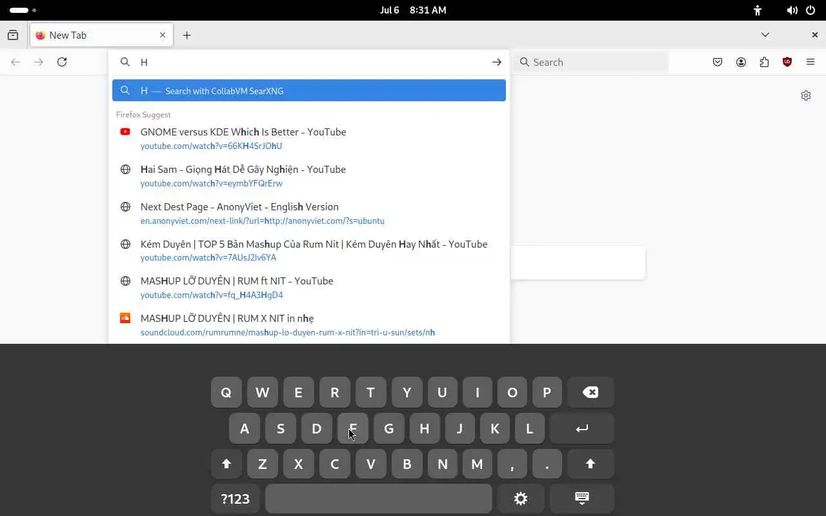Tap the D key on keyboard
Screen dimensions: 826x516
point(316,428)
